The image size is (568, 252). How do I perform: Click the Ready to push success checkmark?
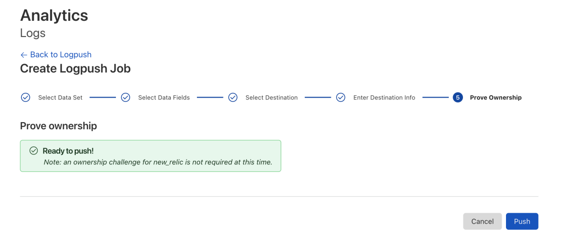click(34, 151)
